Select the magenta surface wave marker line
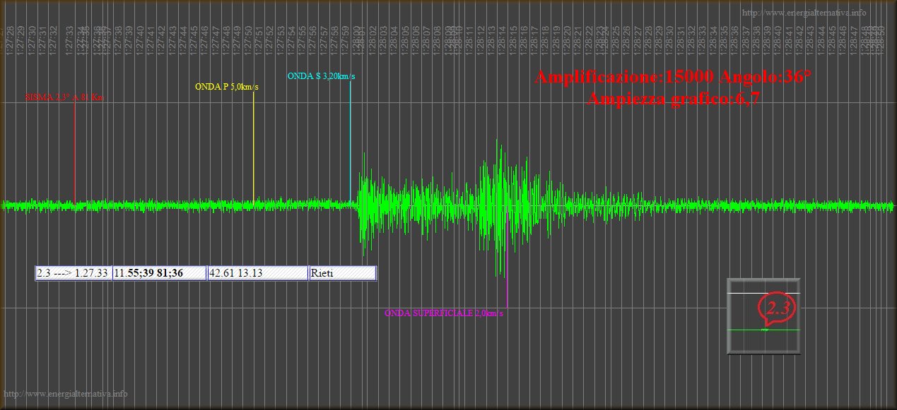Viewport: 897px width, 410px height. click(x=507, y=258)
